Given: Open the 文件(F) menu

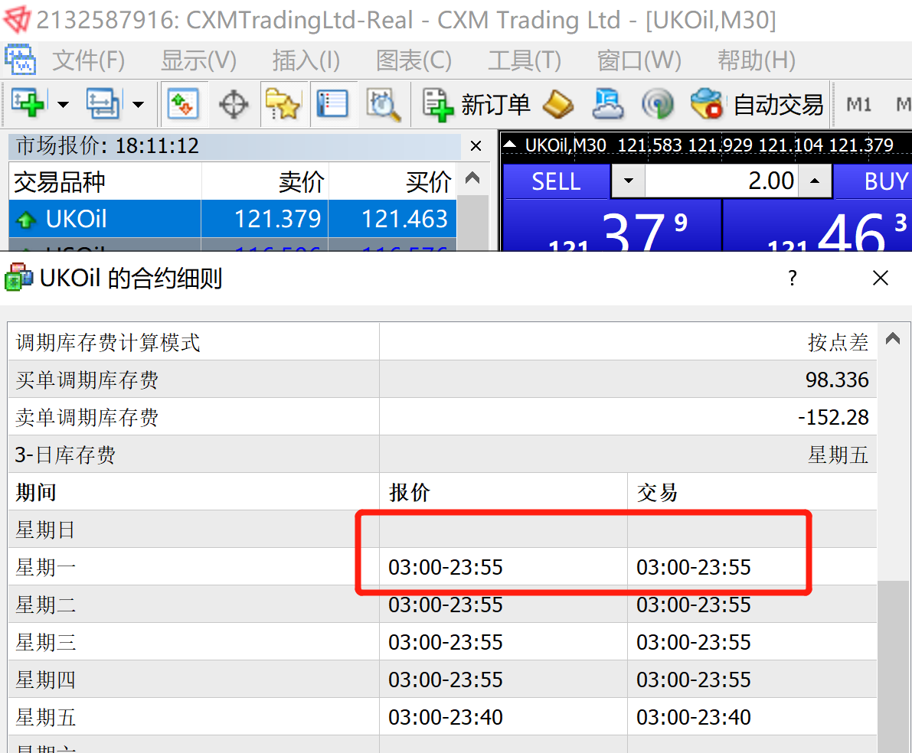Looking at the screenshot, I should 88,60.
